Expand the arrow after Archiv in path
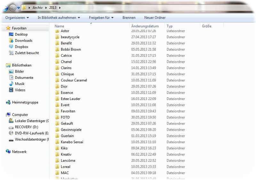 coord(46,8)
